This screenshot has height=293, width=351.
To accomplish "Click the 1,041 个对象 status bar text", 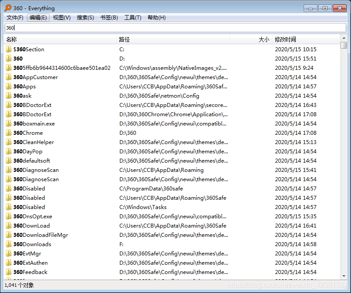I will pyautogui.click(x=19, y=285).
